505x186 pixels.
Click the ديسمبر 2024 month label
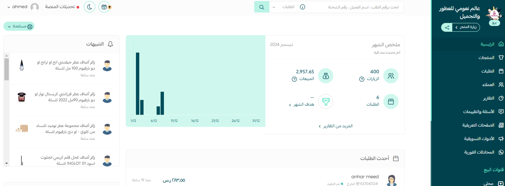tap(281, 45)
